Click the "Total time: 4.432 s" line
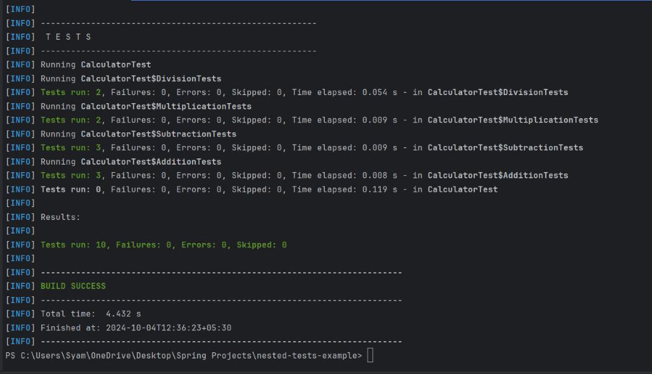The height and width of the screenshot is (374, 652). (91, 314)
